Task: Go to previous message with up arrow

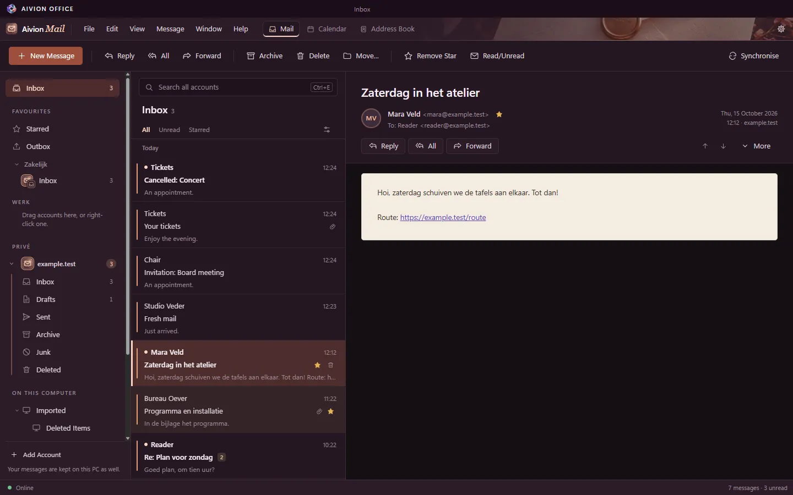Action: pyautogui.click(x=705, y=146)
